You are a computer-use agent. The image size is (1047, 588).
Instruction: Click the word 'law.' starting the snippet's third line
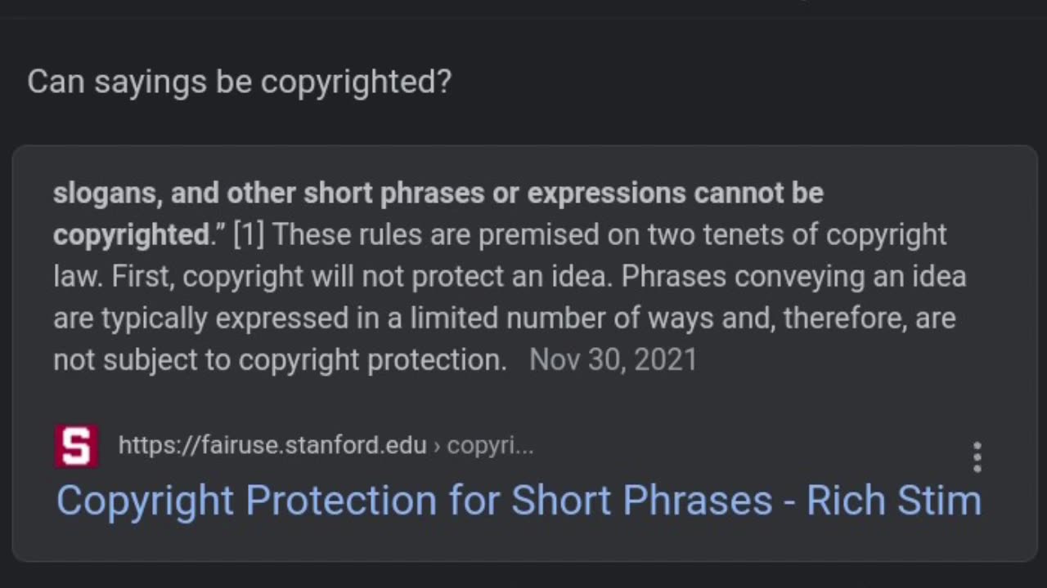(x=78, y=276)
